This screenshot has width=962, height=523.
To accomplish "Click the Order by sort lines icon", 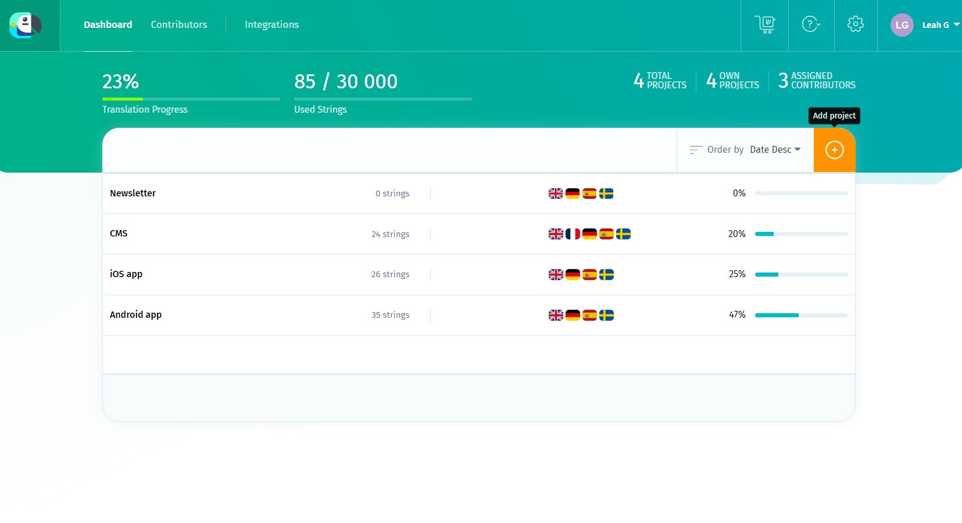I will (x=696, y=150).
